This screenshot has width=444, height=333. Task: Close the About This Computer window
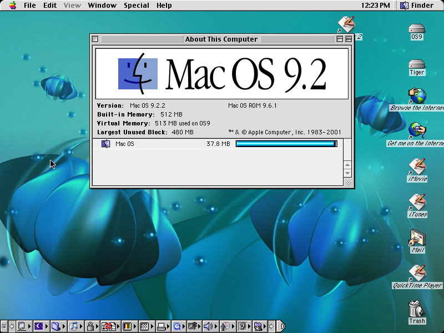95,39
